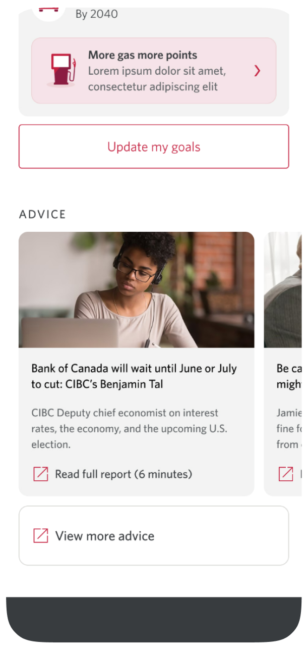This screenshot has width=308, height=650.
Task: Tap the View more advice label
Action: point(105,536)
